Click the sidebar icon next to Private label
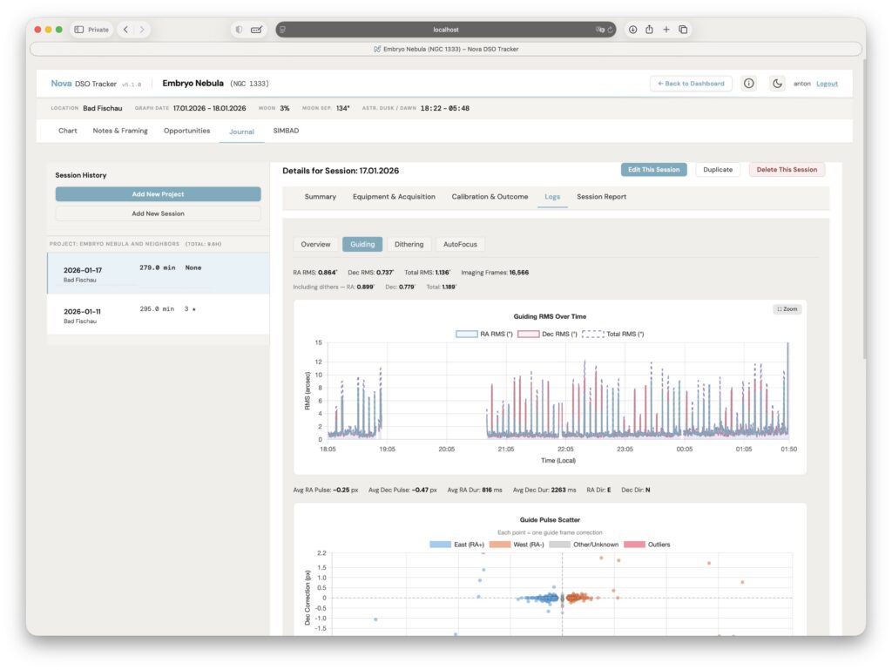Viewport: 892px width, 670px height. [x=78, y=29]
